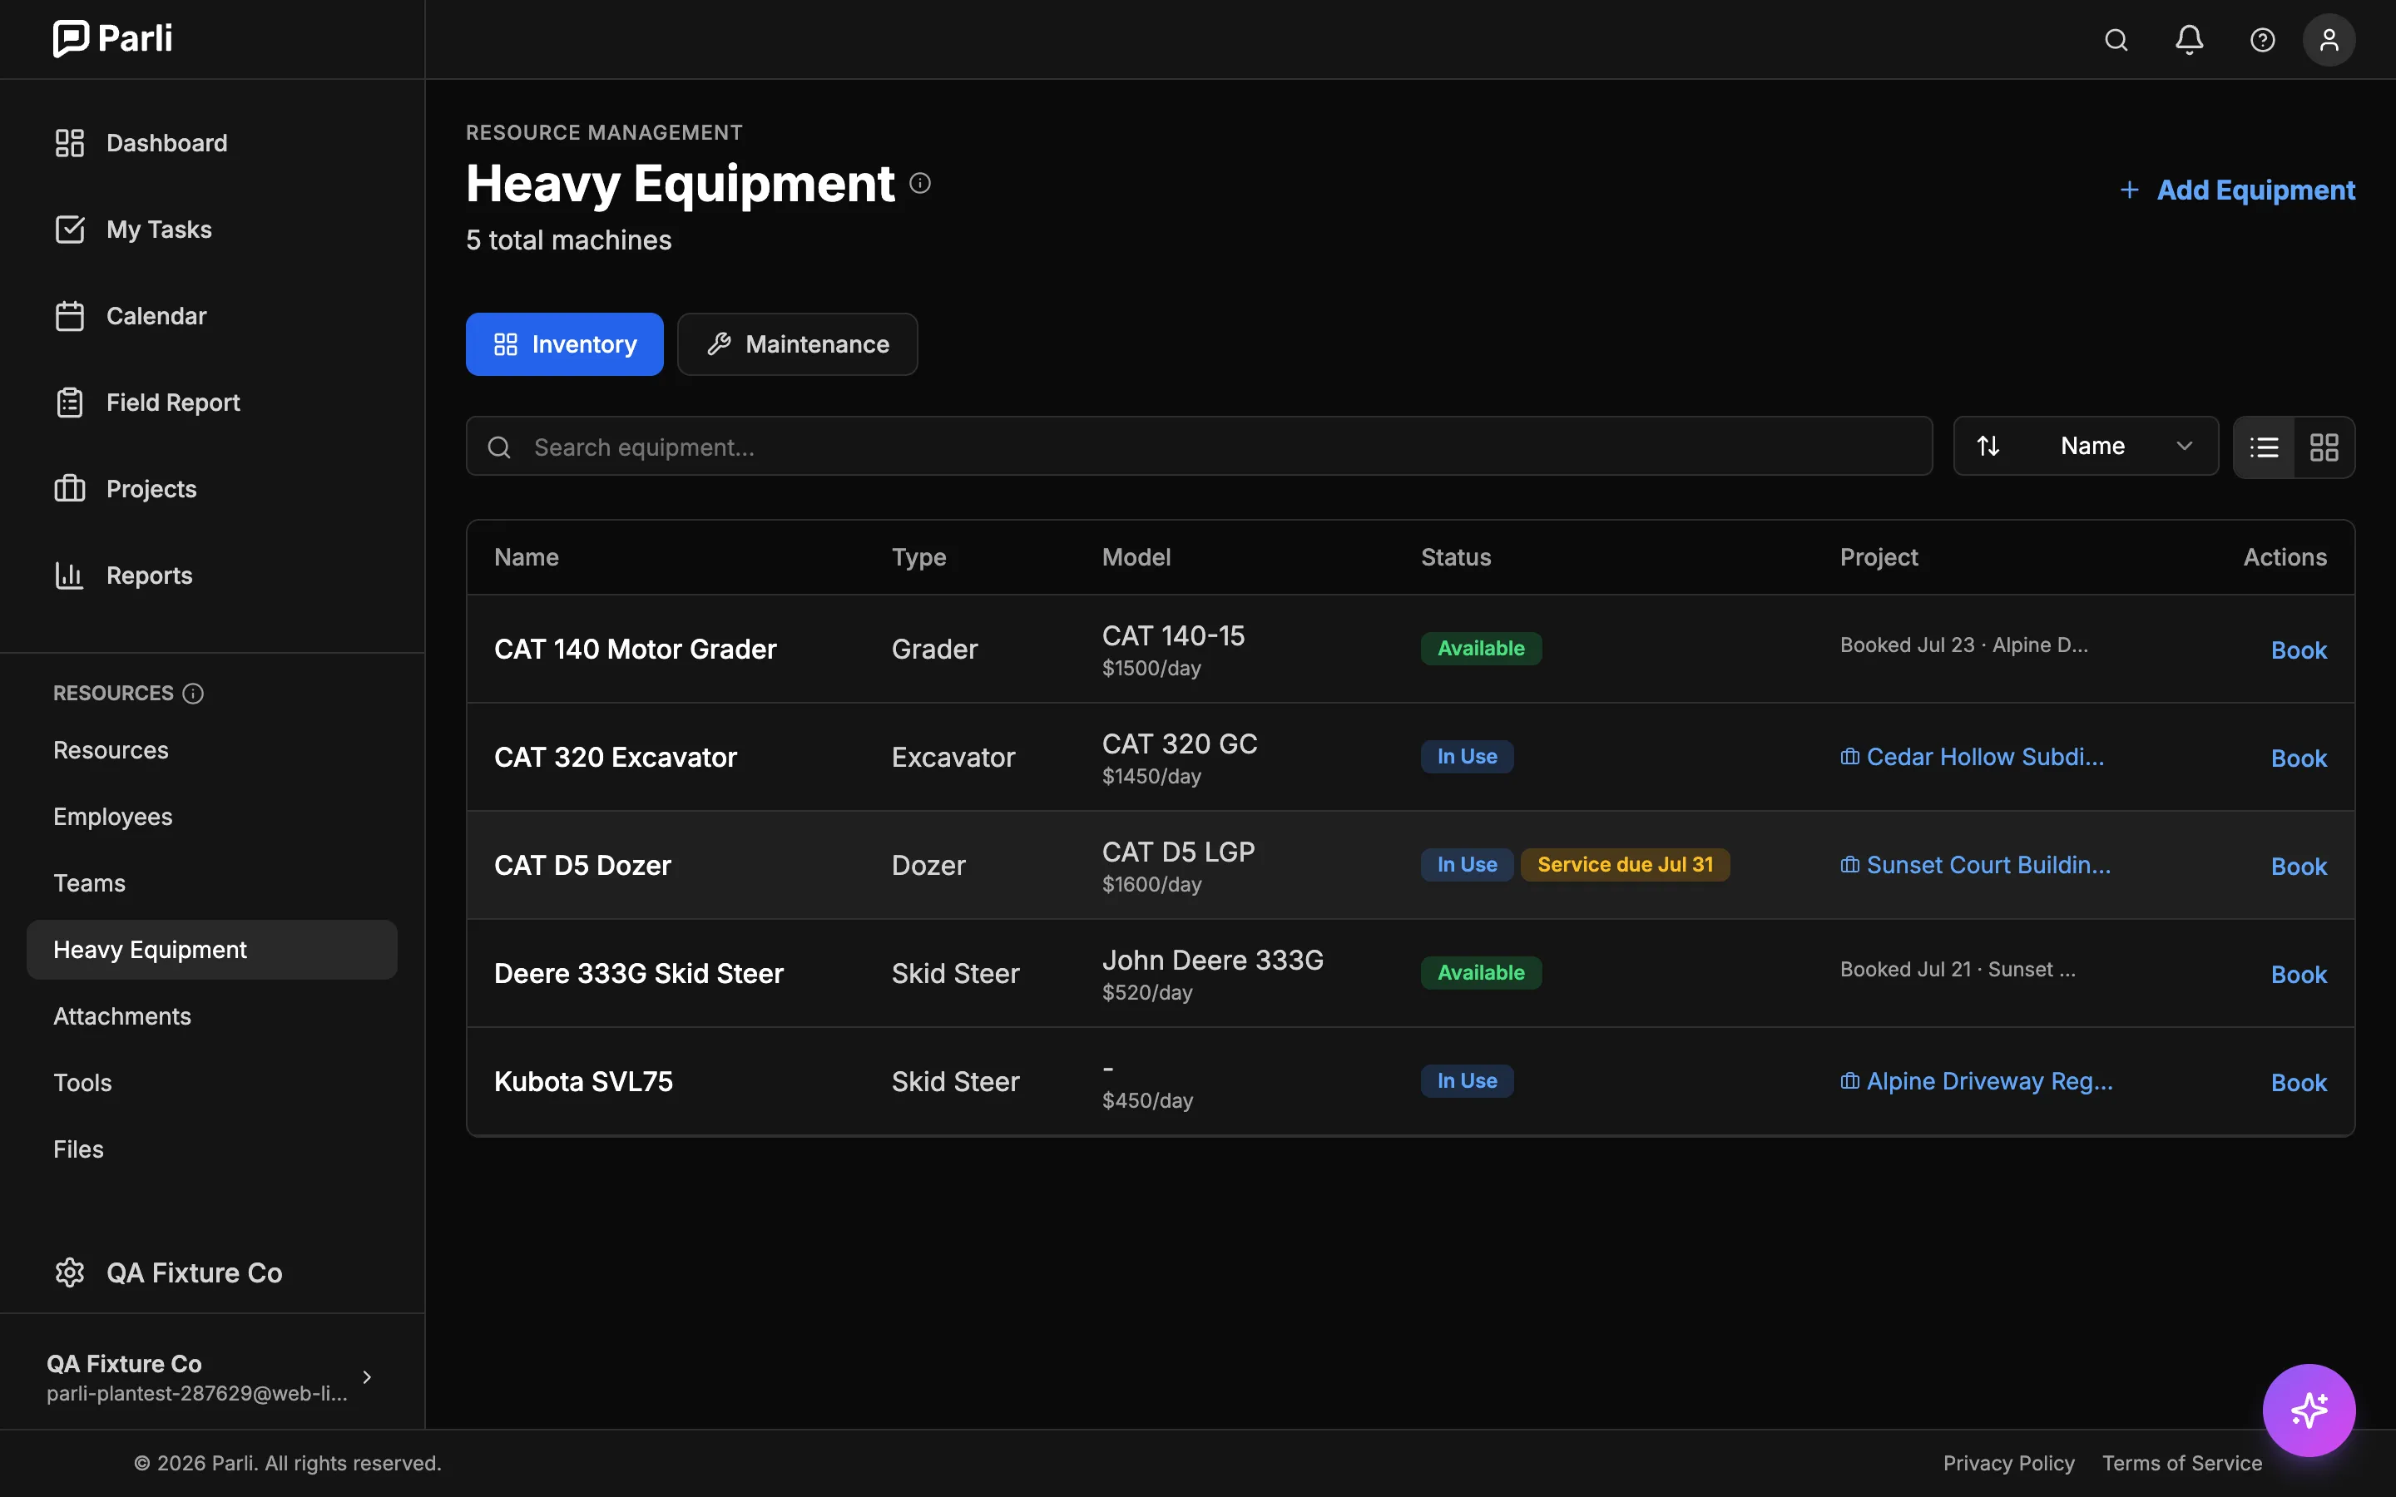Open Files in the sidebar
The width and height of the screenshot is (2396, 1497).
[x=78, y=1149]
